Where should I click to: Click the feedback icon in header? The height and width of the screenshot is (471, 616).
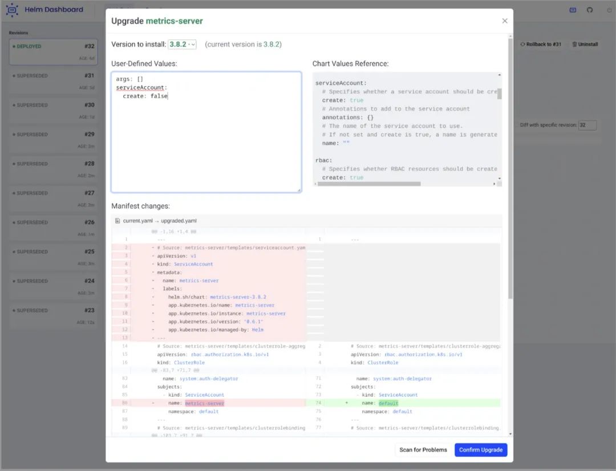tap(573, 10)
